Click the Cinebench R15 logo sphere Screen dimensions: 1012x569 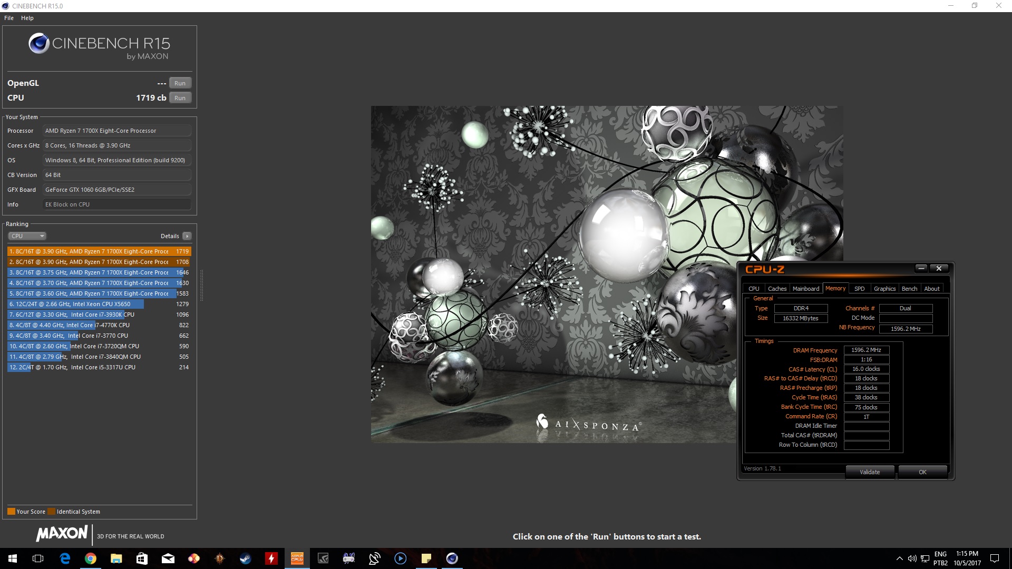click(39, 43)
